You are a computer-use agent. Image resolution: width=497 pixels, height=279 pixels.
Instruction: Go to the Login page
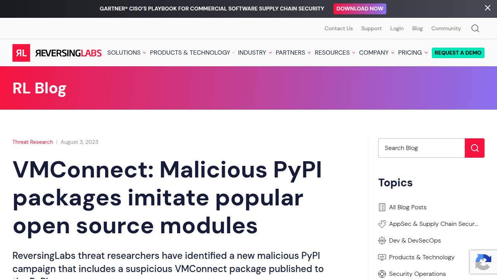click(x=397, y=28)
